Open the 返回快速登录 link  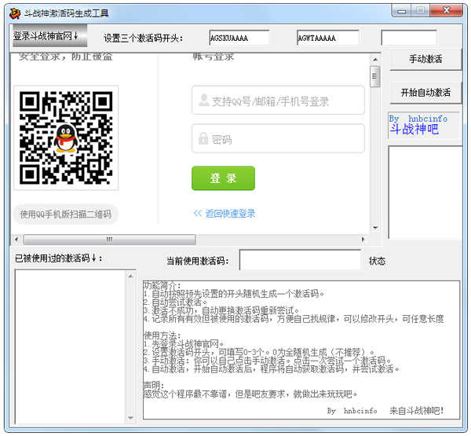click(224, 214)
